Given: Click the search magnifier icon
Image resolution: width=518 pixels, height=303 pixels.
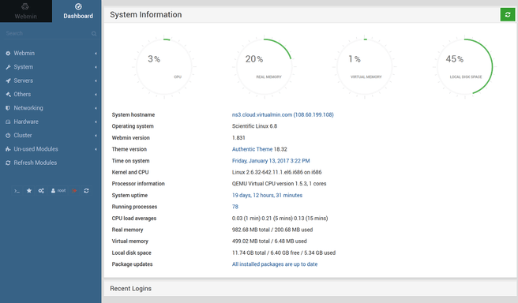Looking at the screenshot, I should 94,33.
